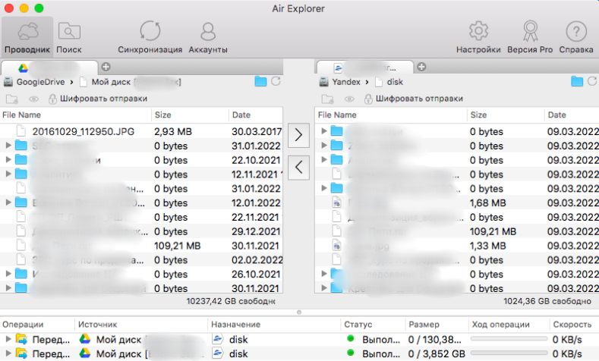Screen dimensions: 599x361
Task: Expand first transfer operation row for 130,38
Action: pyautogui.click(x=8, y=339)
